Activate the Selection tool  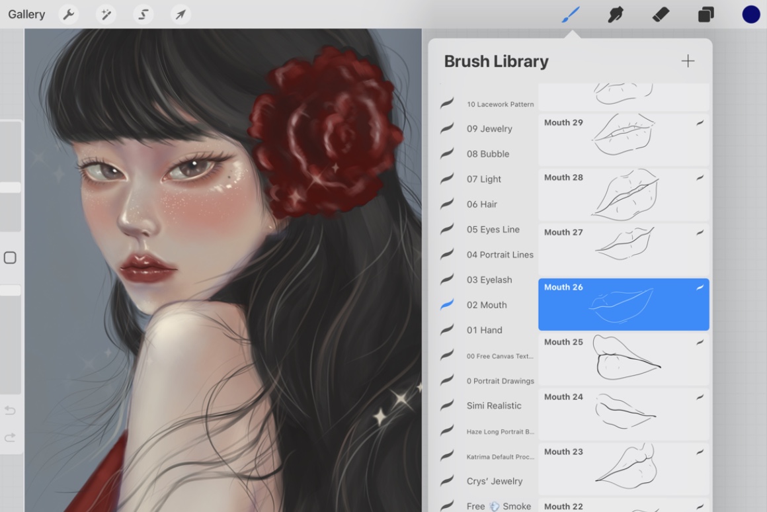pyautogui.click(x=143, y=14)
